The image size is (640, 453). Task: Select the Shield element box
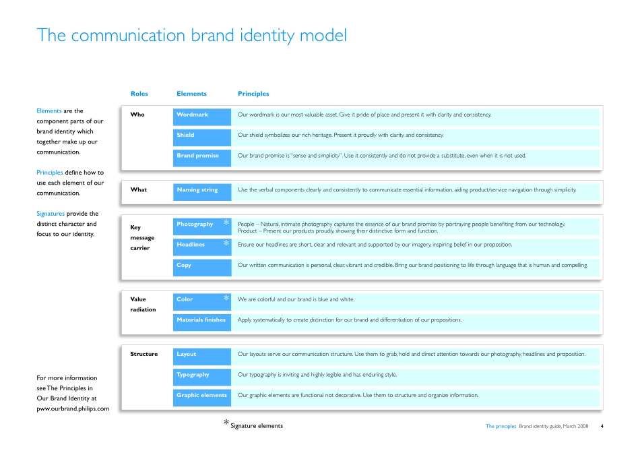coord(201,135)
